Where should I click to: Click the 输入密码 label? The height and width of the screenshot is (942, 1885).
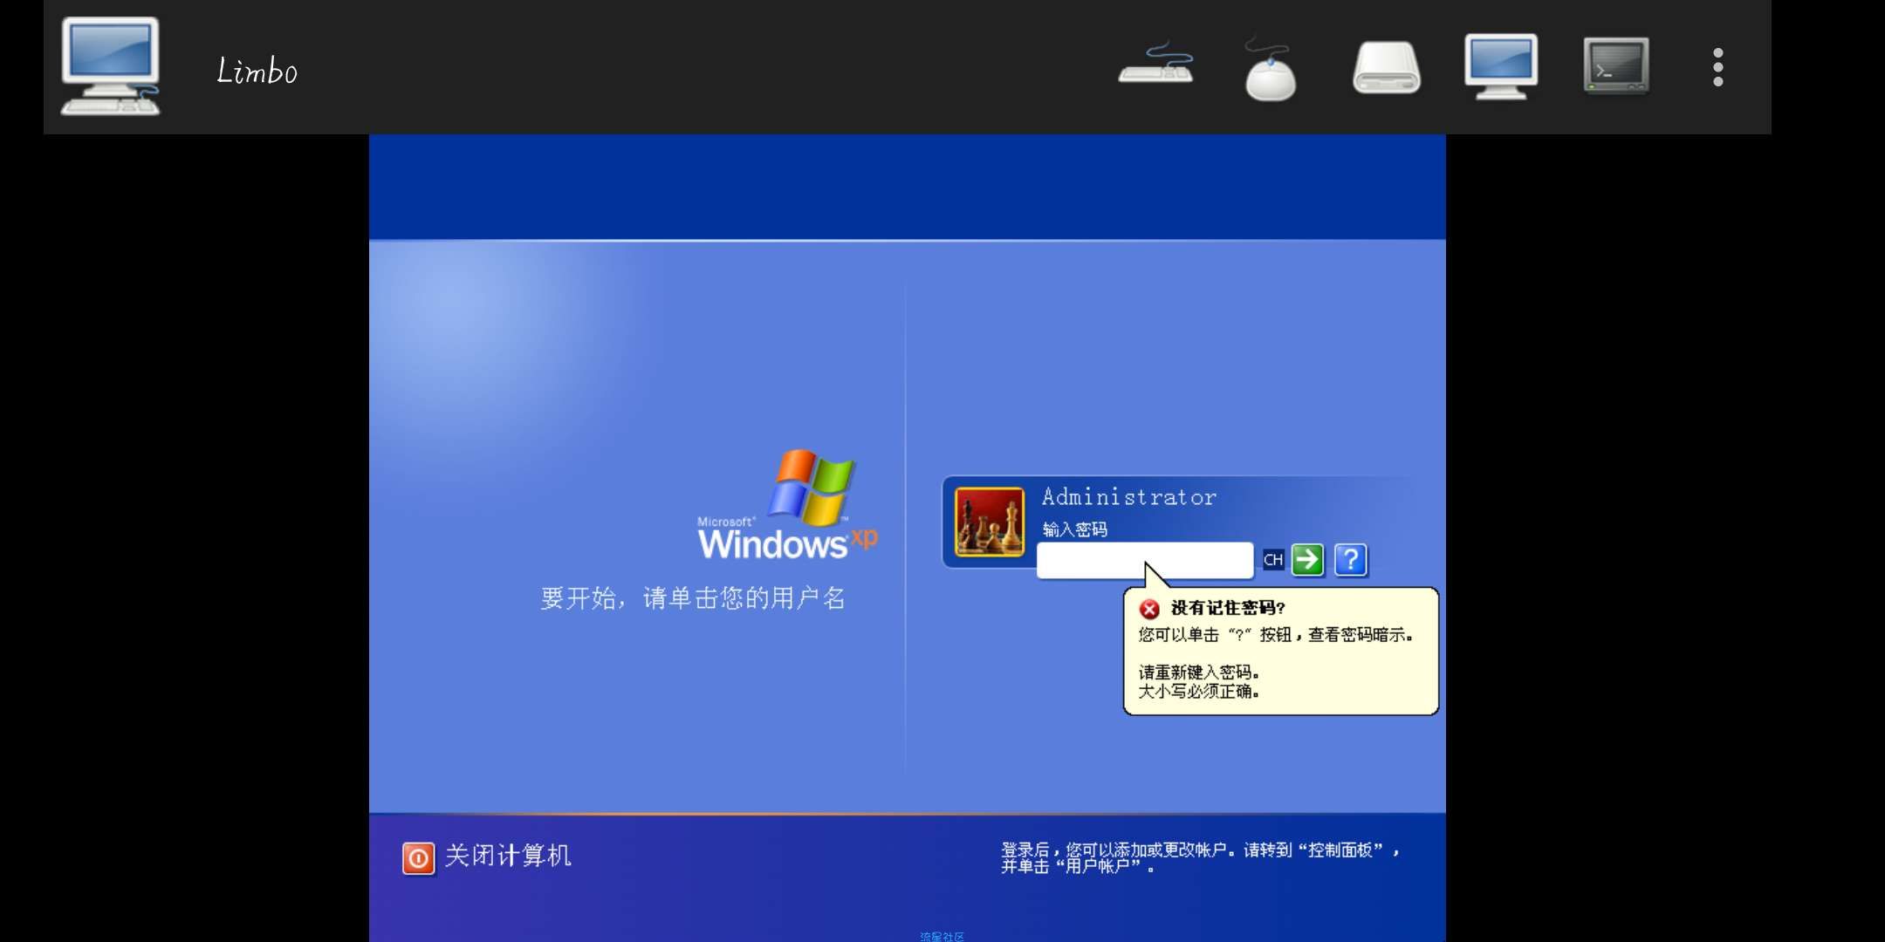click(1074, 529)
